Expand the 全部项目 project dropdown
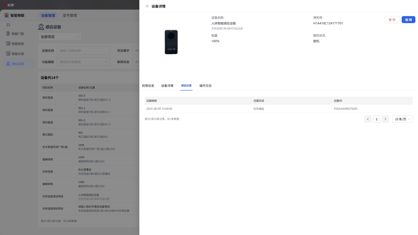 coord(60,37)
